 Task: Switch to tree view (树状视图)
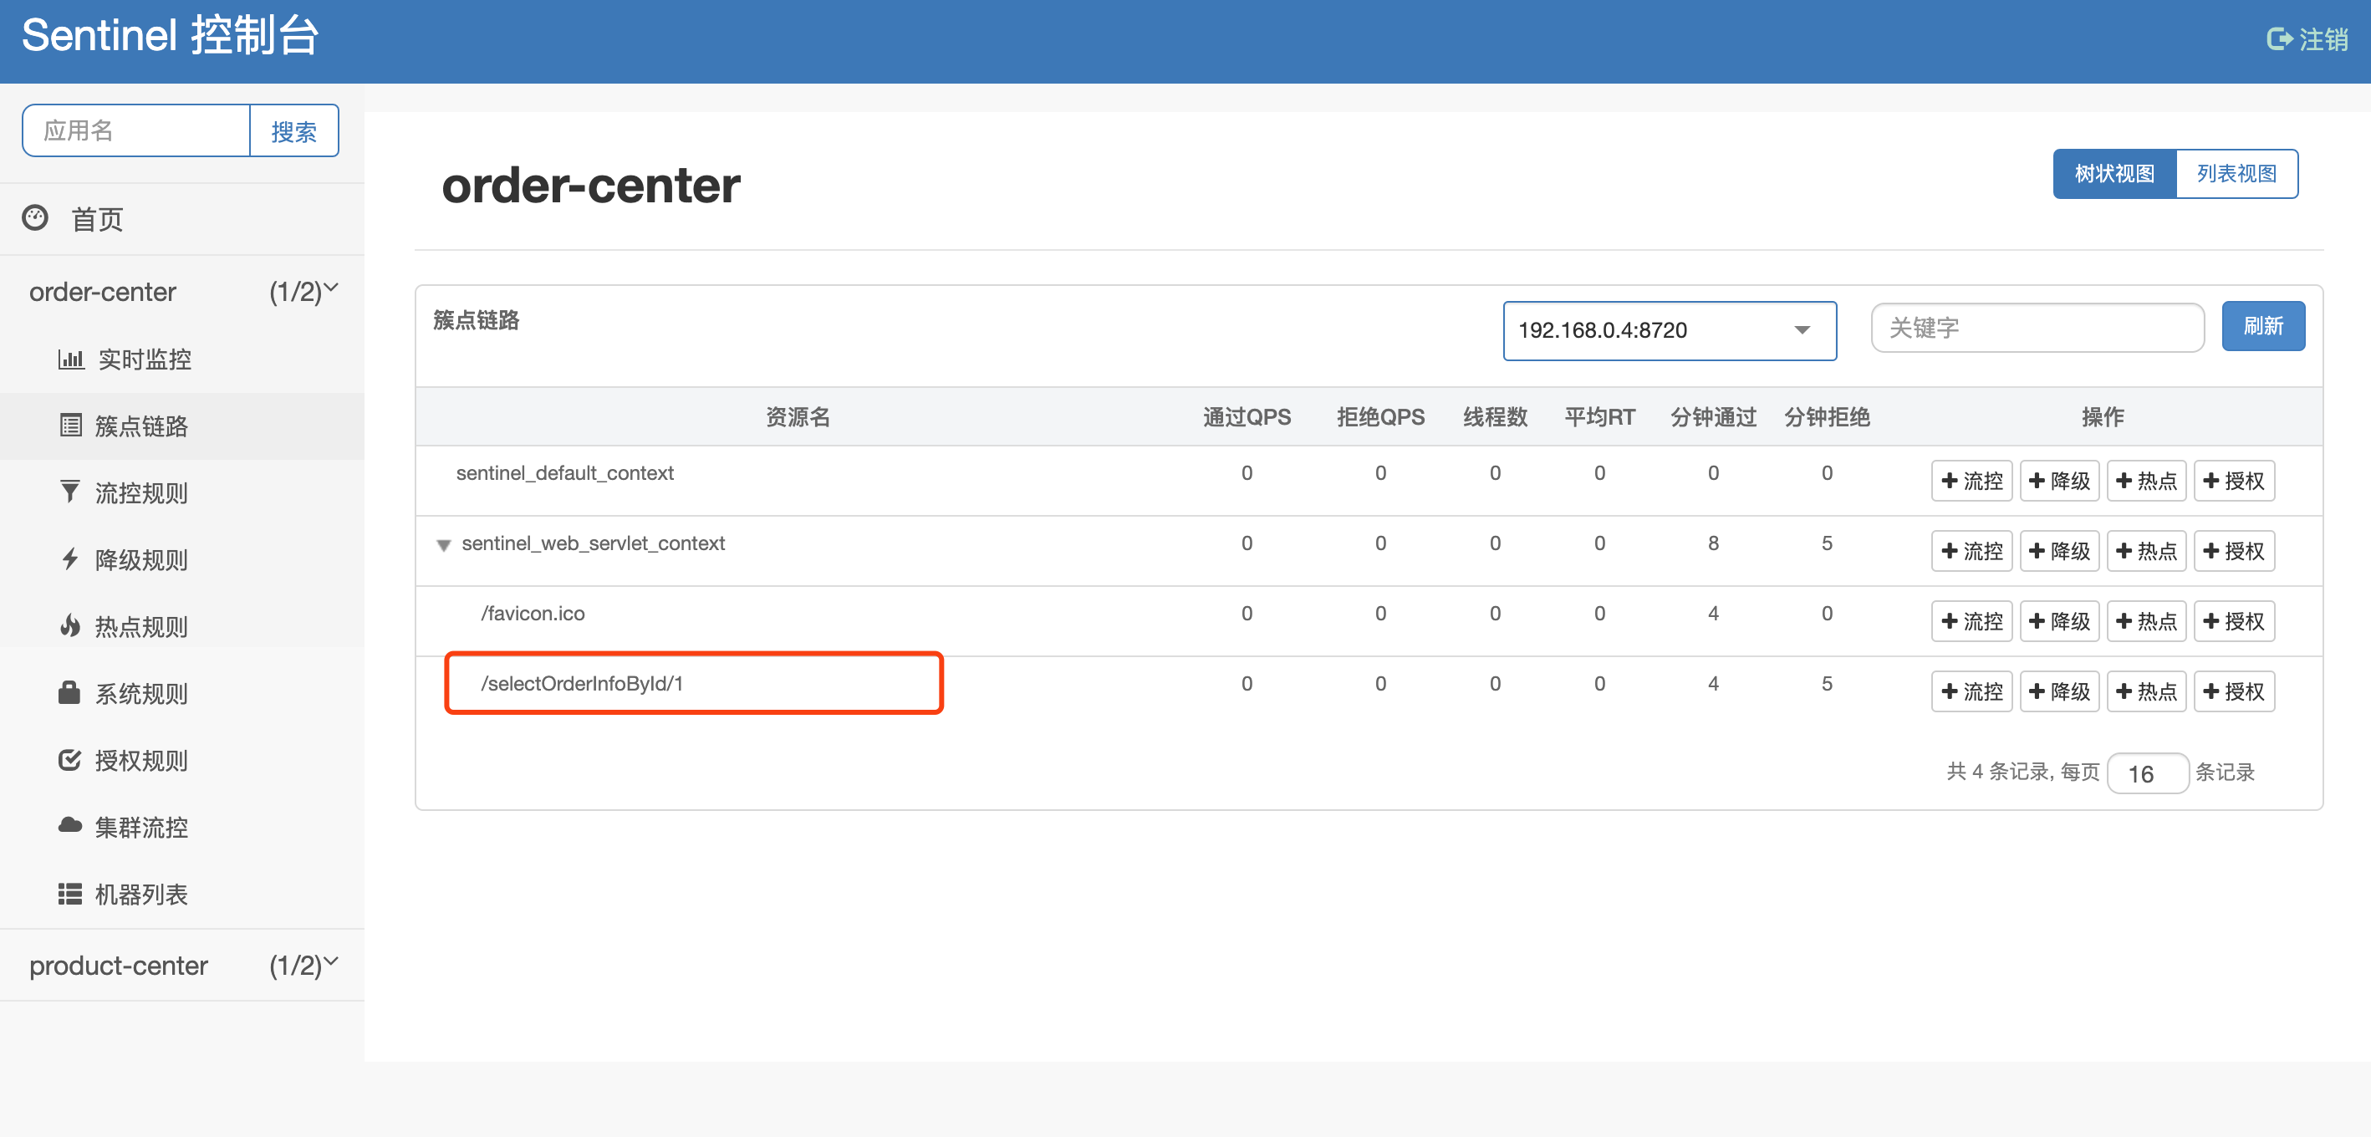(2114, 174)
